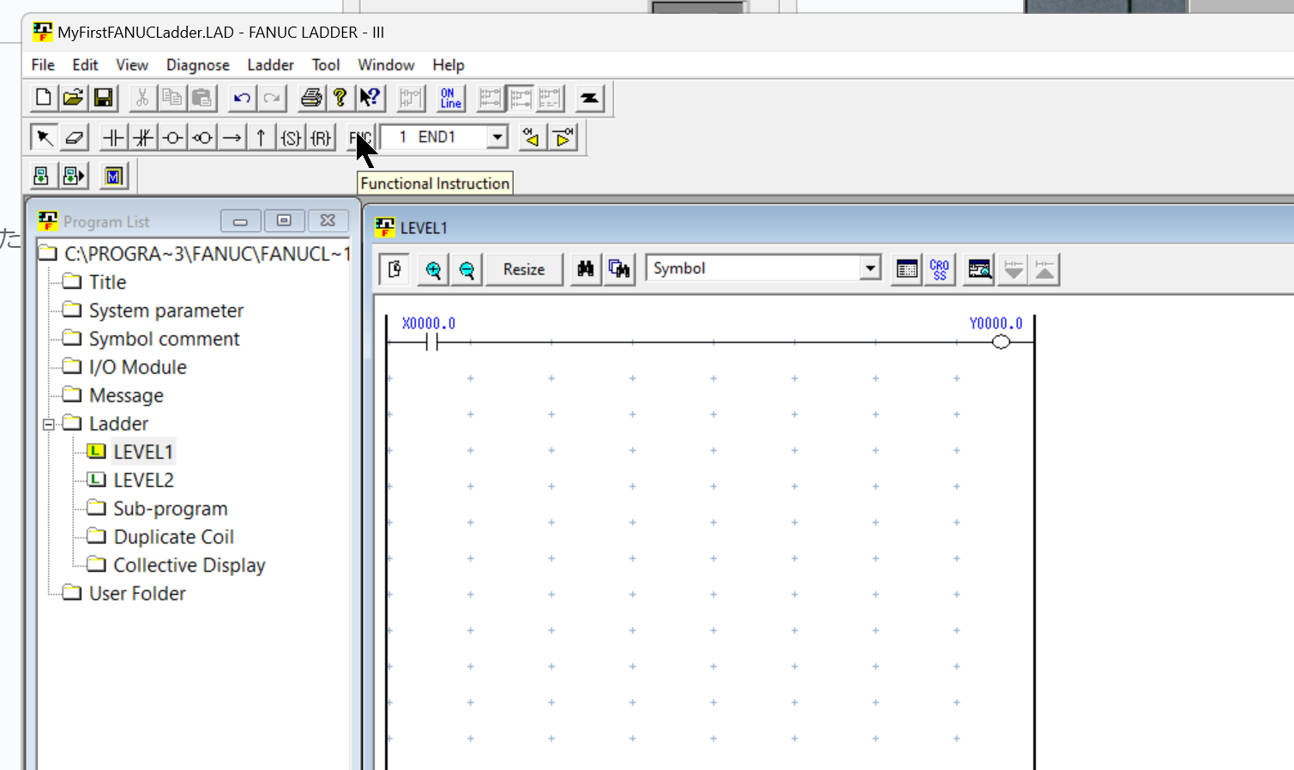
Task: Select I/O Module in the tree
Action: click(x=138, y=367)
